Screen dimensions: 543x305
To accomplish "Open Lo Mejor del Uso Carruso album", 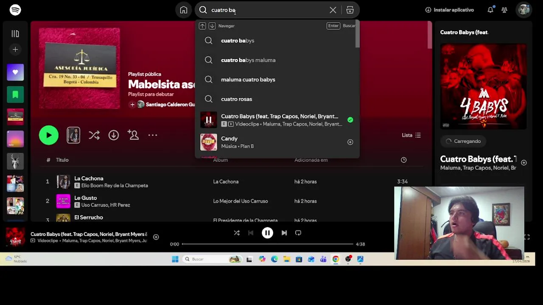I will (241, 201).
